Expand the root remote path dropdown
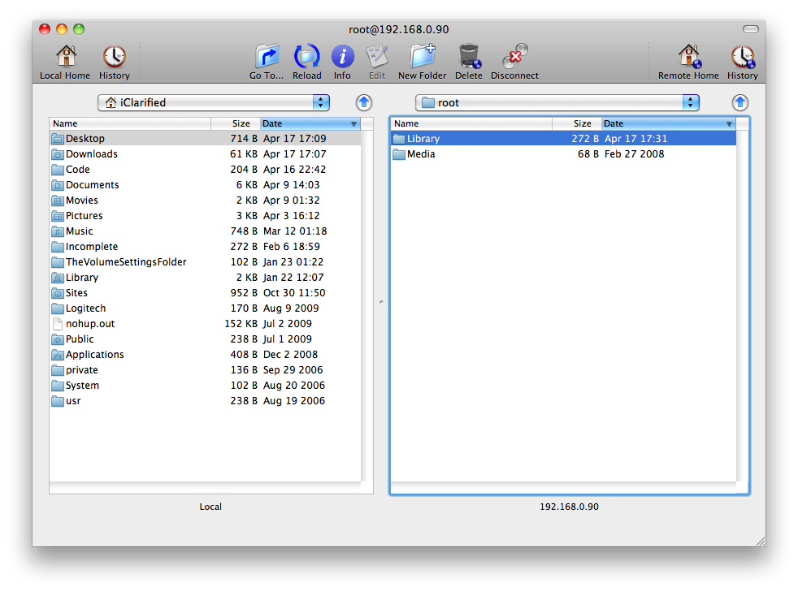The height and width of the screenshot is (591, 798). (x=691, y=102)
